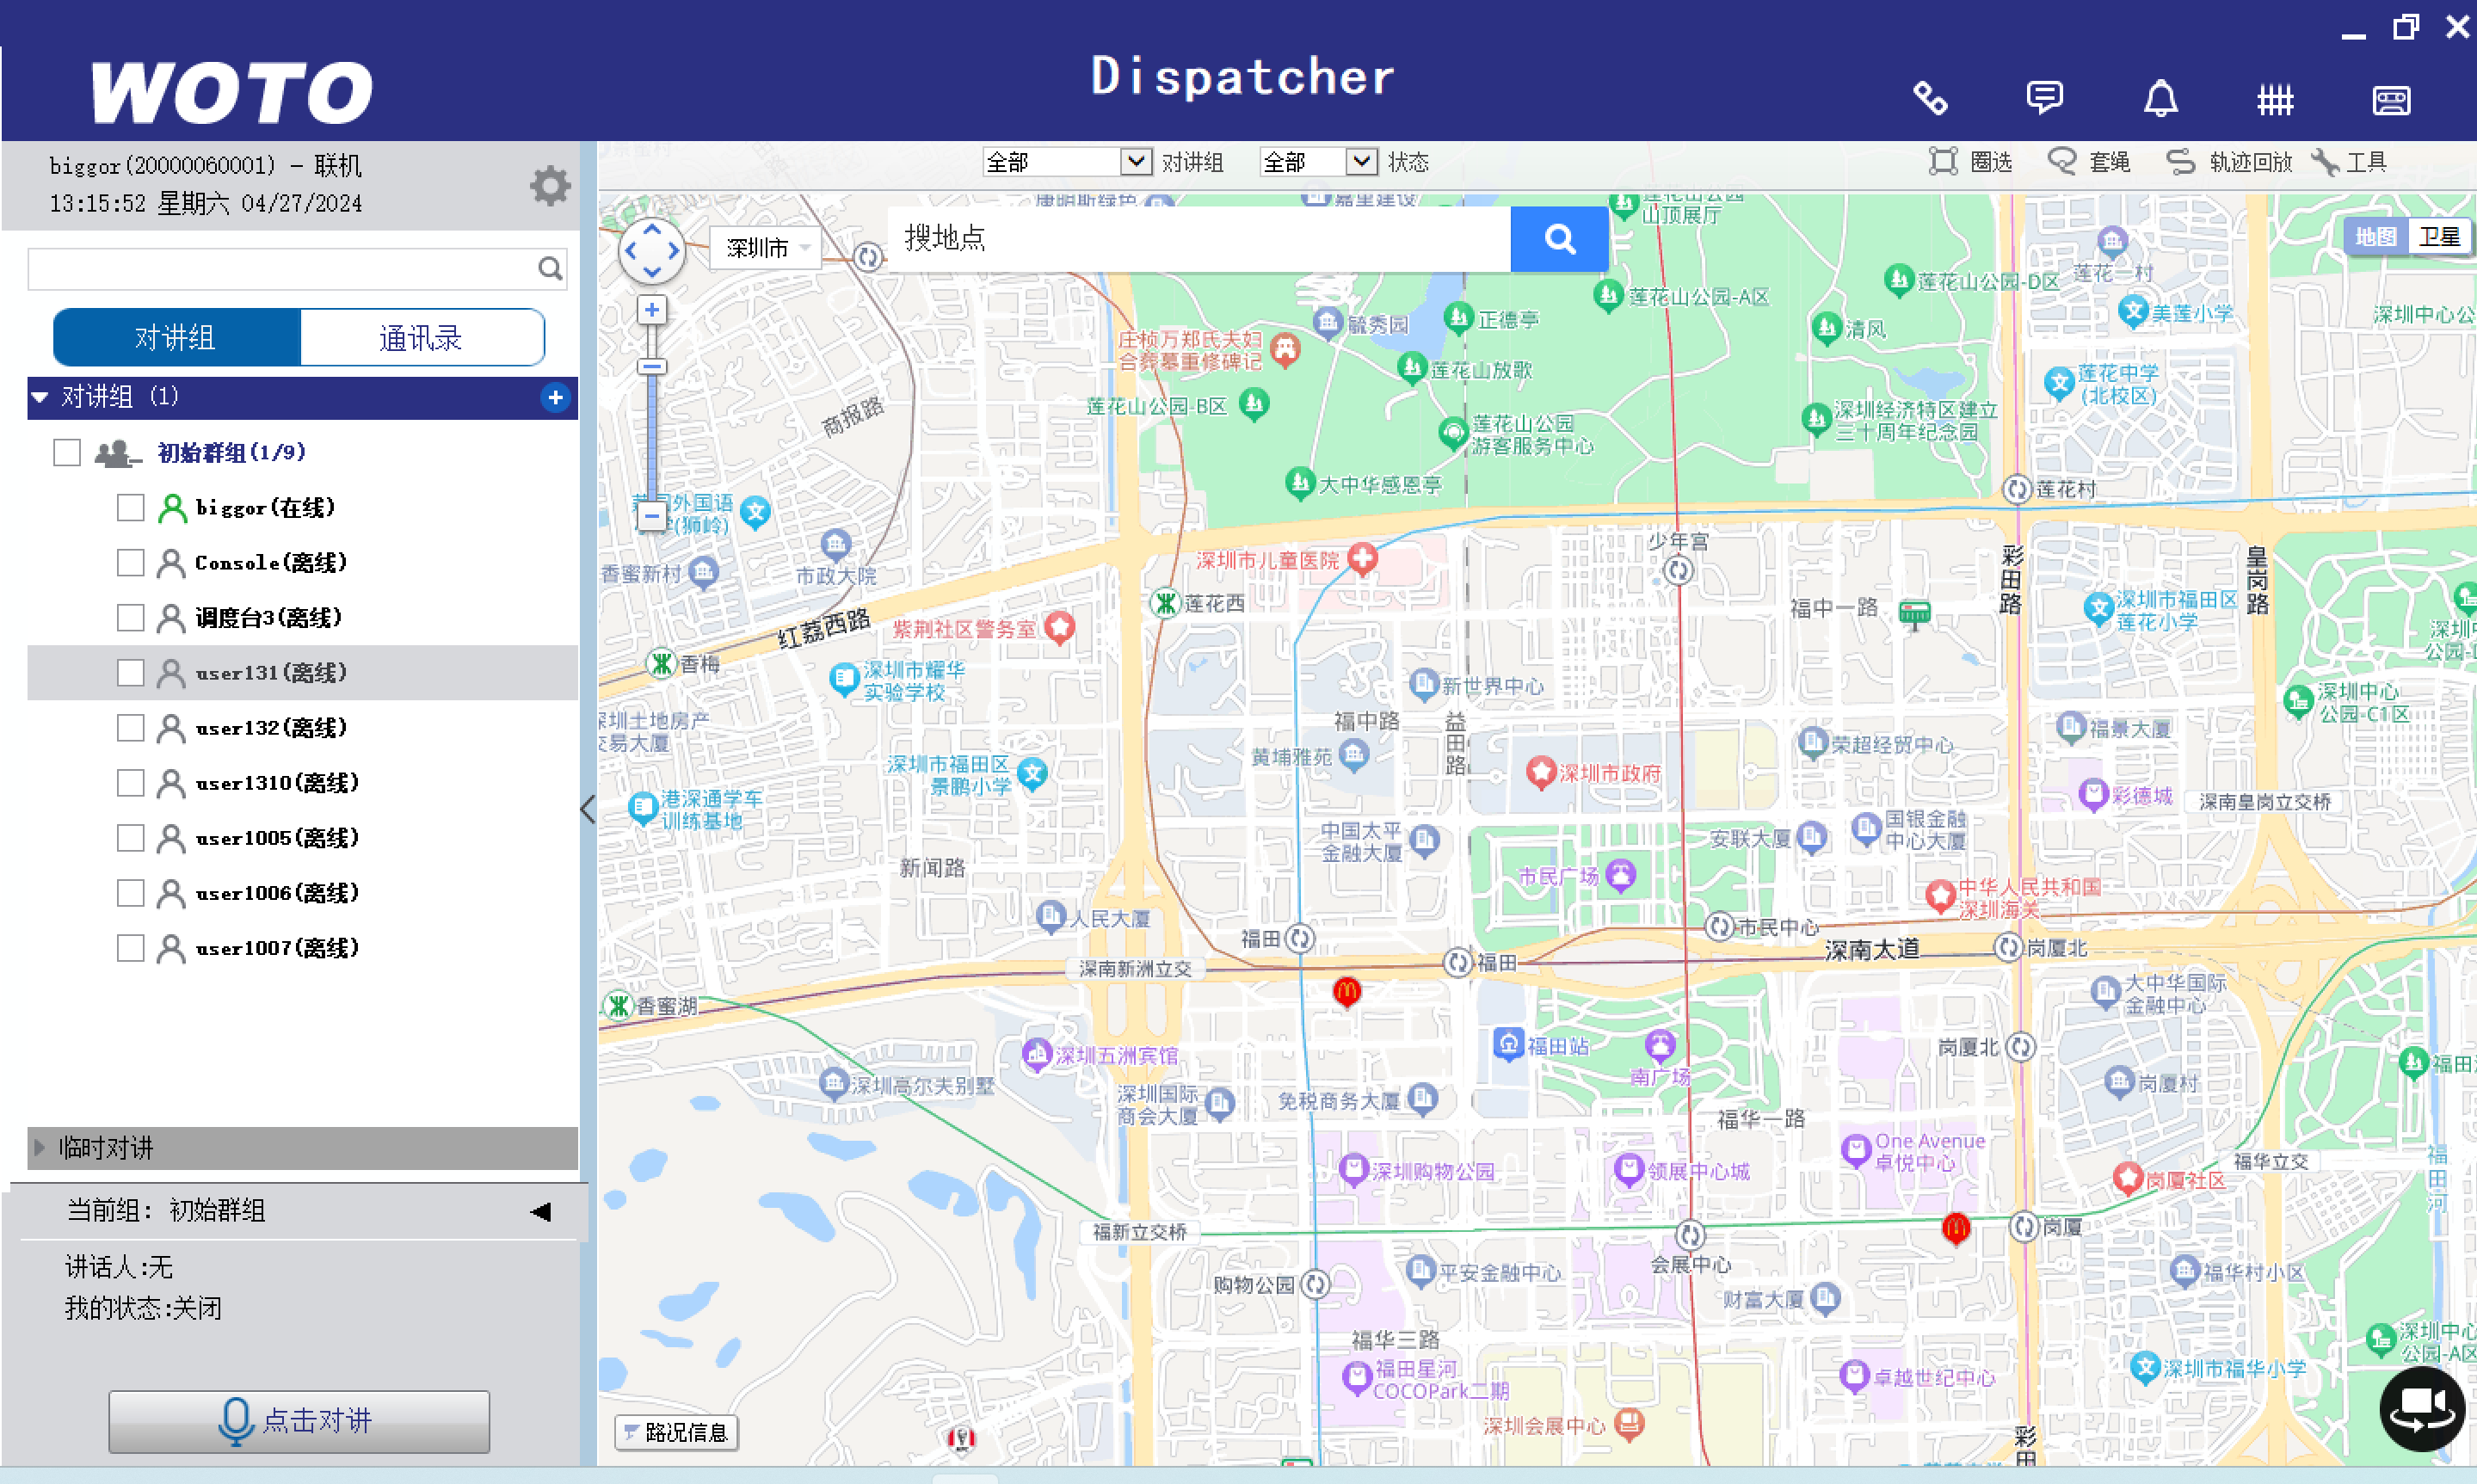The width and height of the screenshot is (2477, 1484).
Task: Click the video call icon on map
Action: coord(2421,1408)
